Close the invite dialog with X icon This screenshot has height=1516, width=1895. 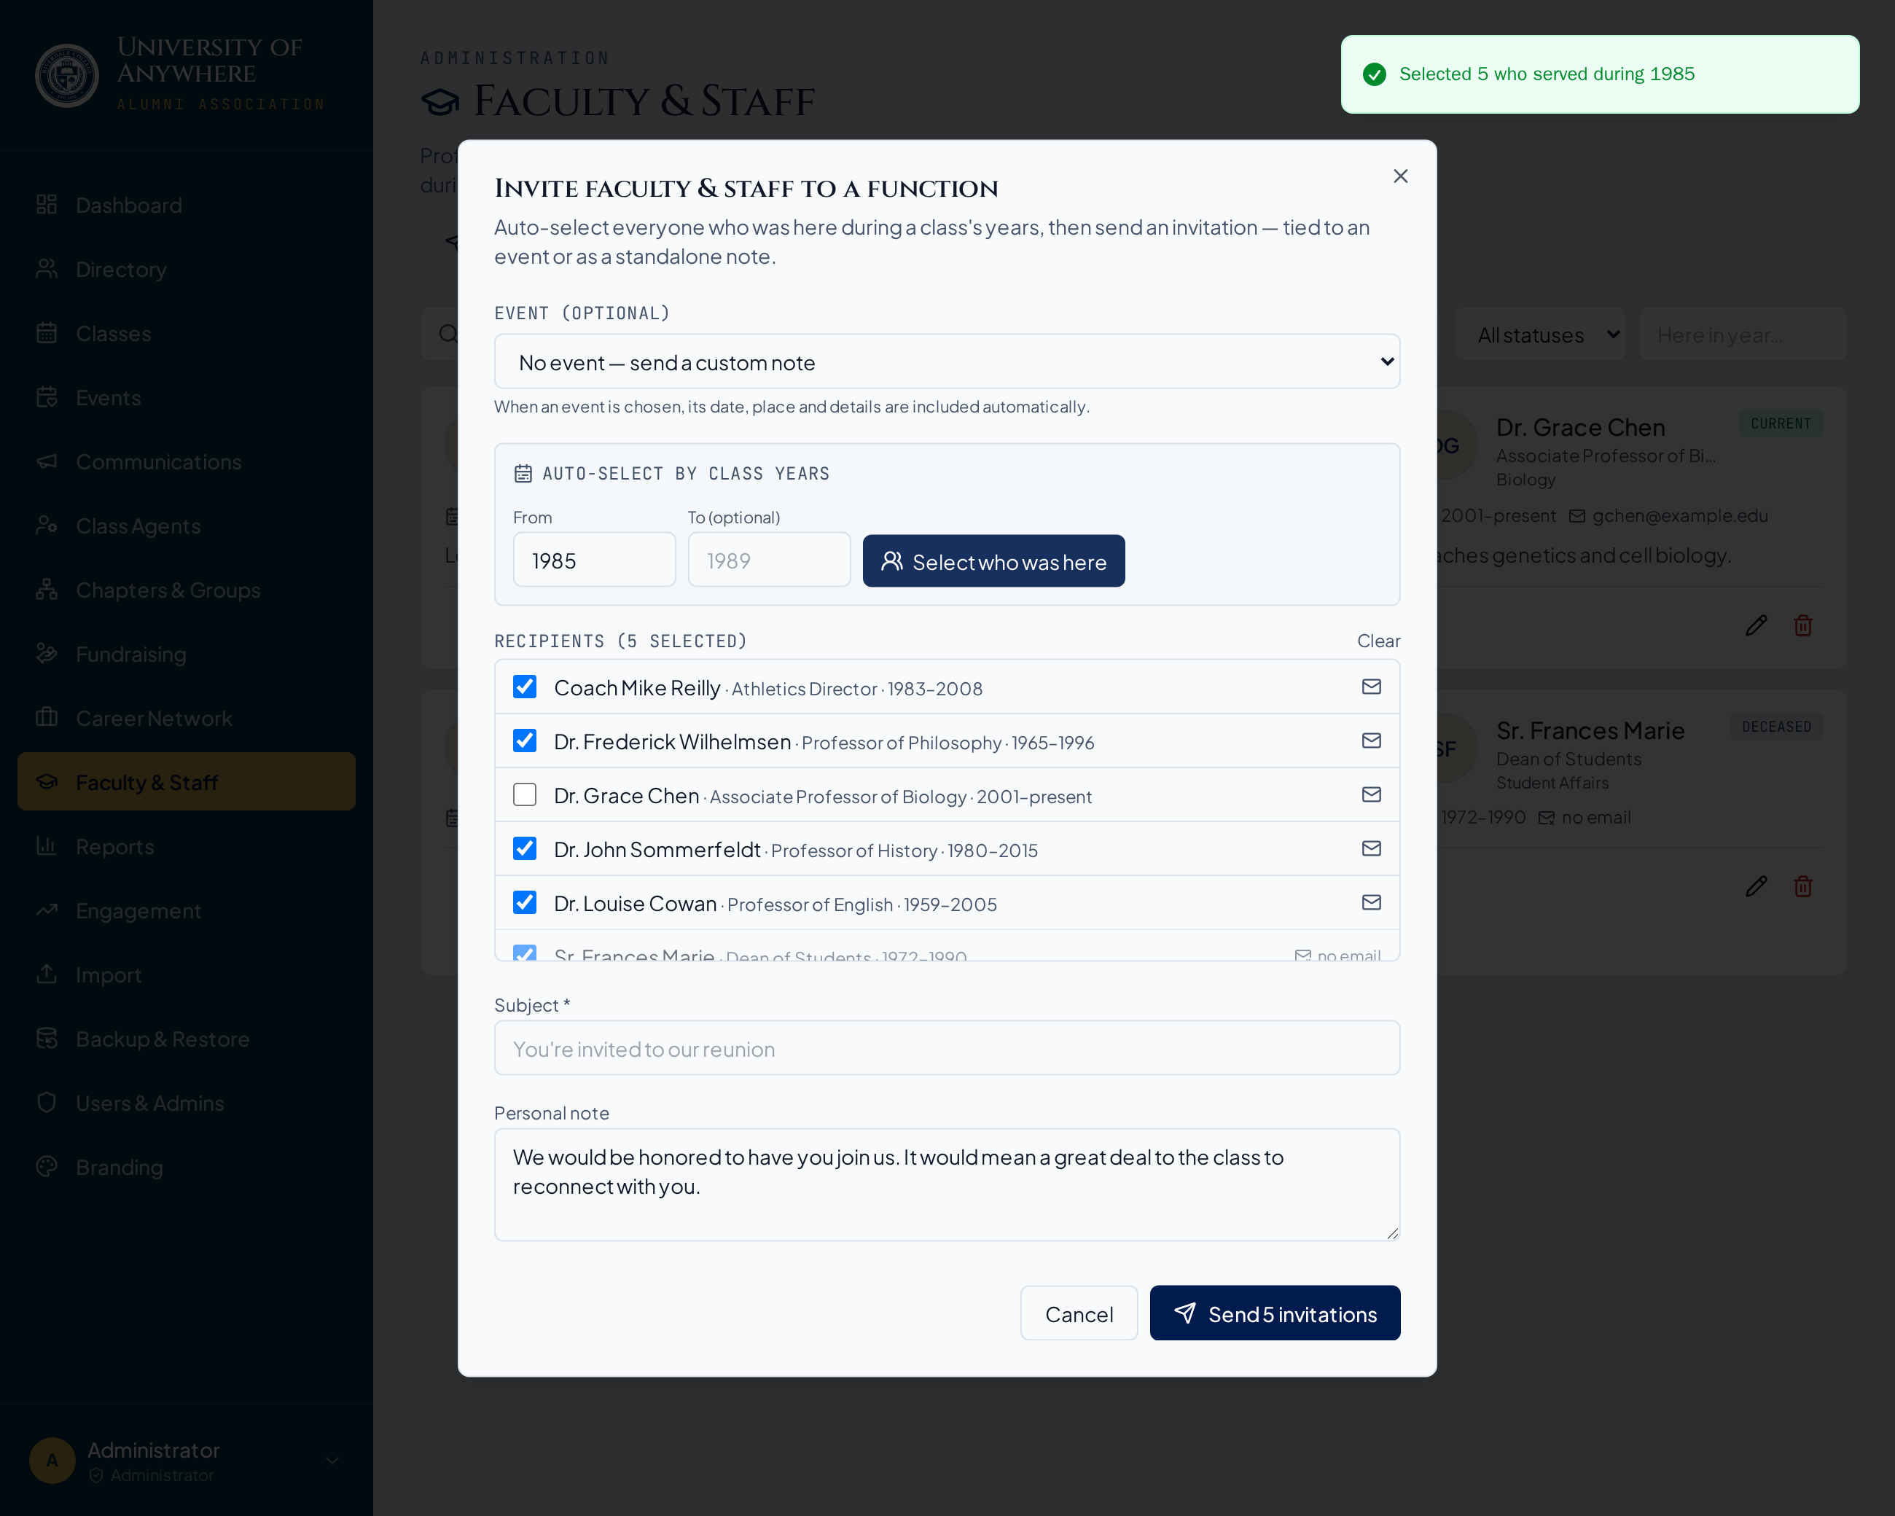(1400, 176)
